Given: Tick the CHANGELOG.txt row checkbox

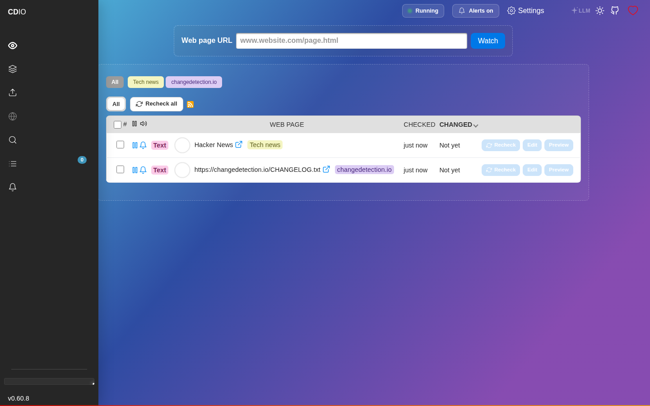Looking at the screenshot, I should pyautogui.click(x=120, y=169).
